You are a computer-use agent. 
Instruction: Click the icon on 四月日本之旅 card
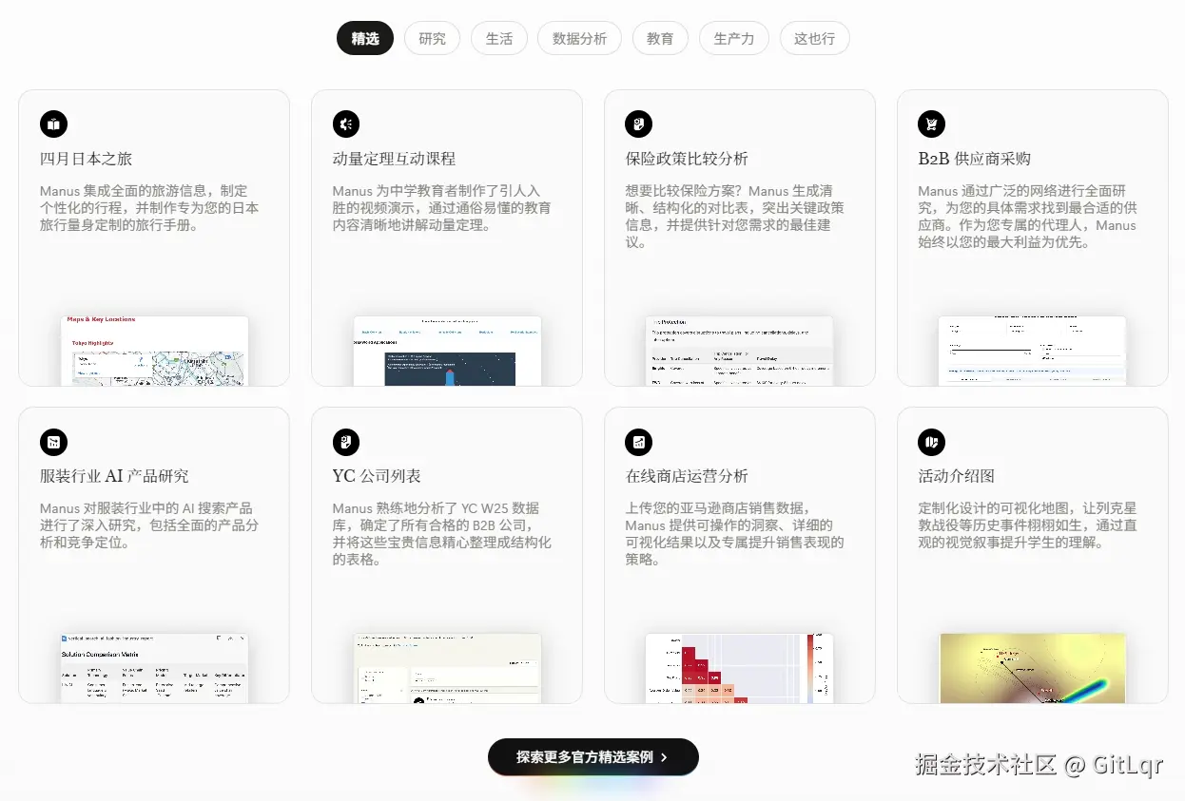pyautogui.click(x=54, y=124)
